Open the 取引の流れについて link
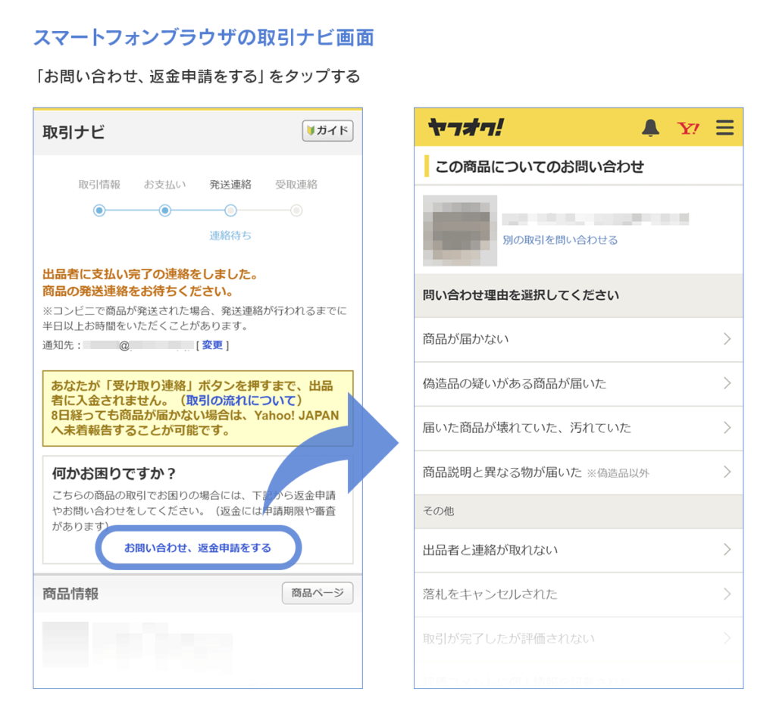This screenshot has width=776, height=711. click(x=244, y=400)
